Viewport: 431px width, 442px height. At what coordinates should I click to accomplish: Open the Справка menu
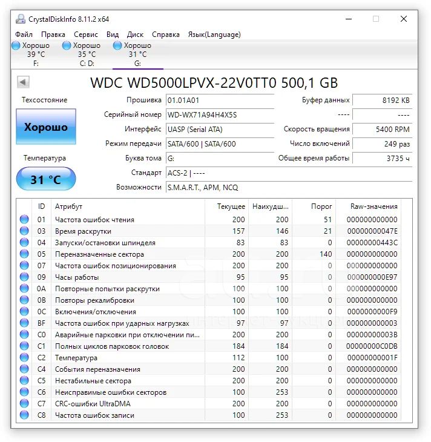pos(165,35)
